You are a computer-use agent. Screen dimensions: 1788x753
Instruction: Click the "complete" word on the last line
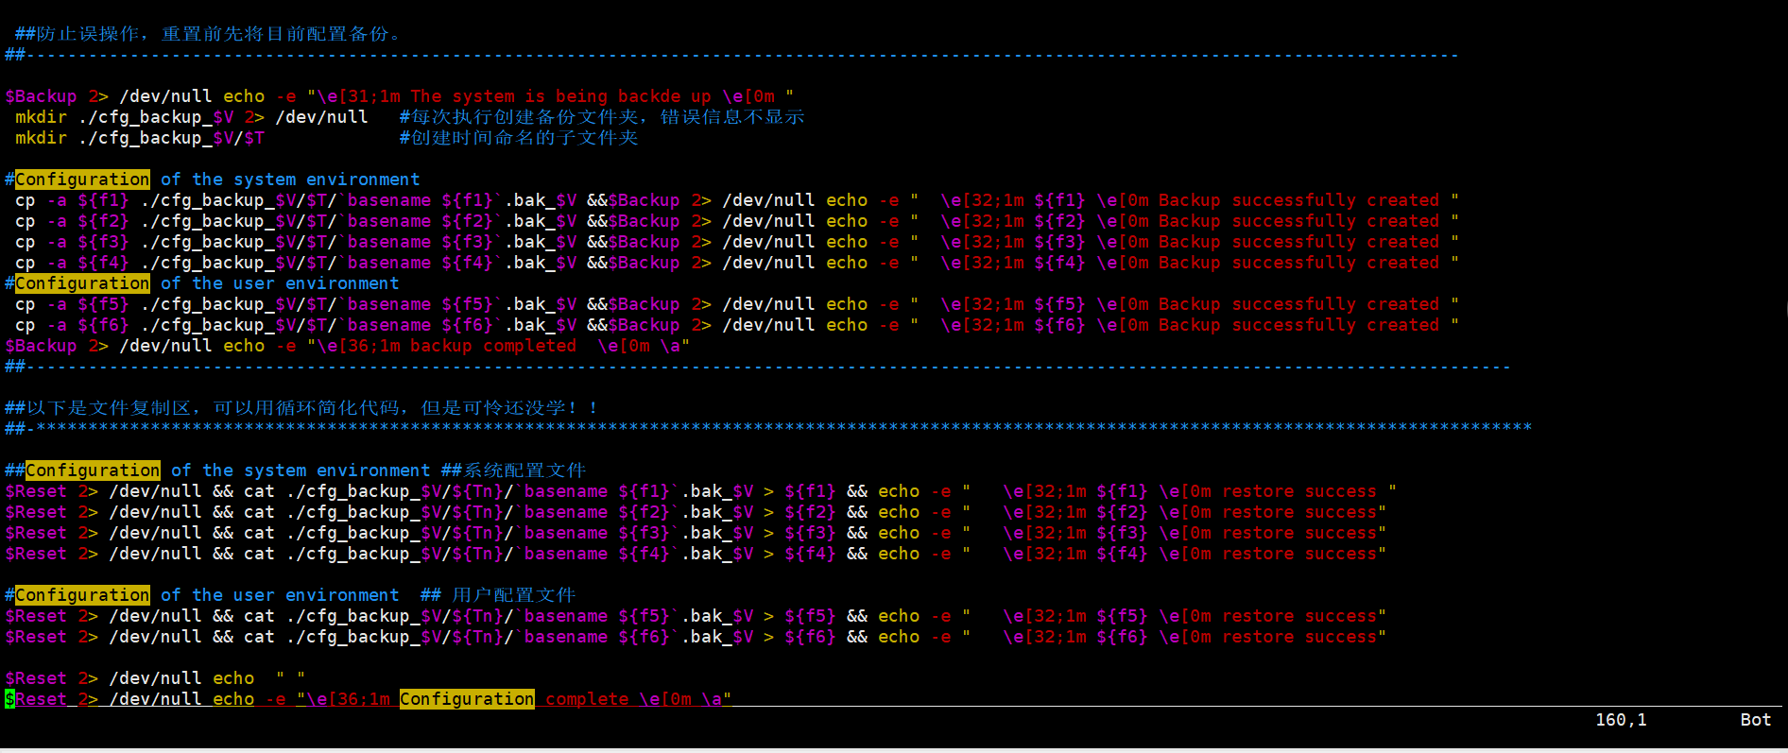coord(587,699)
